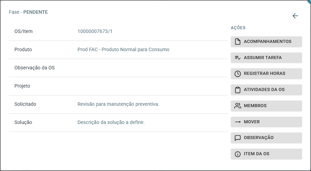Click the info icon on Item da OS

point(238,154)
